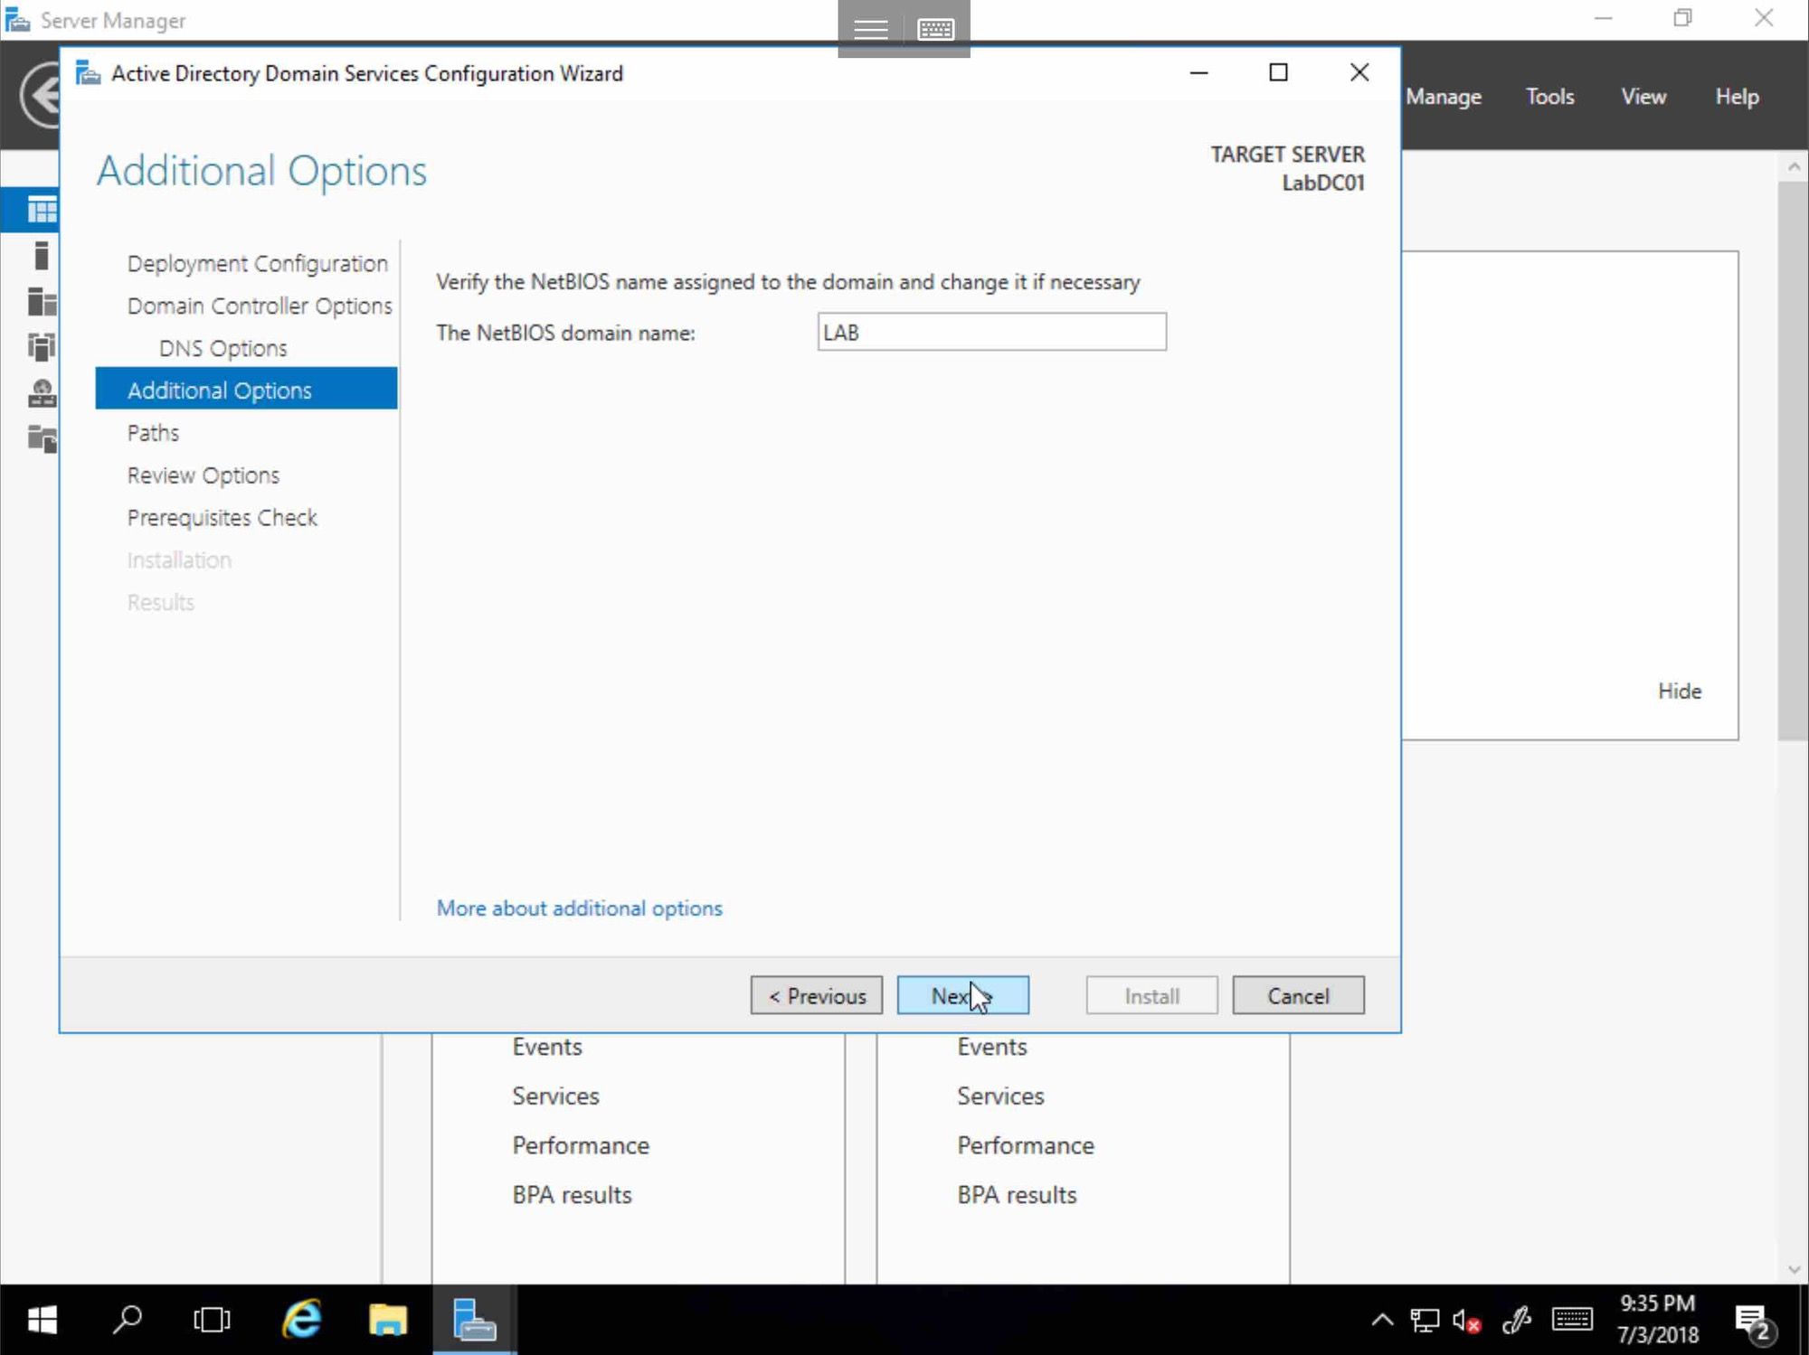Image resolution: width=1809 pixels, height=1355 pixels.
Task: Minimize the configuration wizard window
Action: point(1198,72)
